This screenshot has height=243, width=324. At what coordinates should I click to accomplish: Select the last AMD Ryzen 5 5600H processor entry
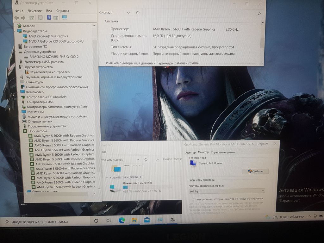pos(66,187)
